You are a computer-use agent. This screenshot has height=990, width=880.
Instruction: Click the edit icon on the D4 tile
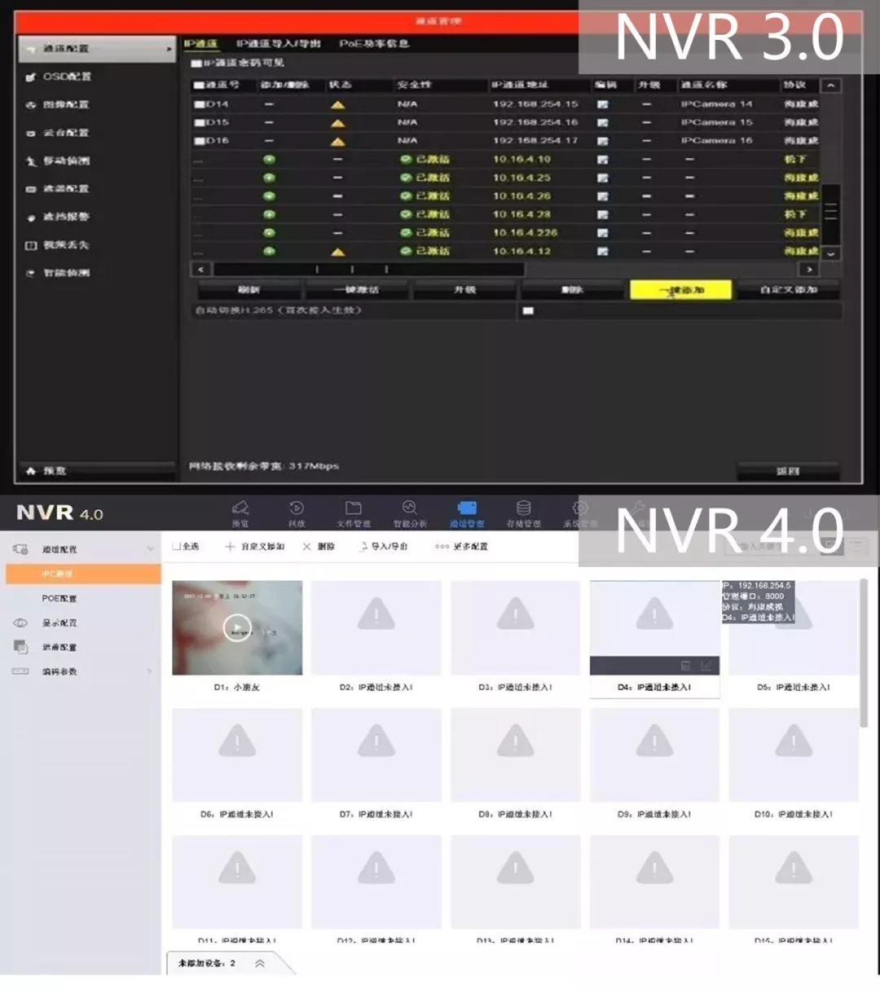click(x=706, y=667)
